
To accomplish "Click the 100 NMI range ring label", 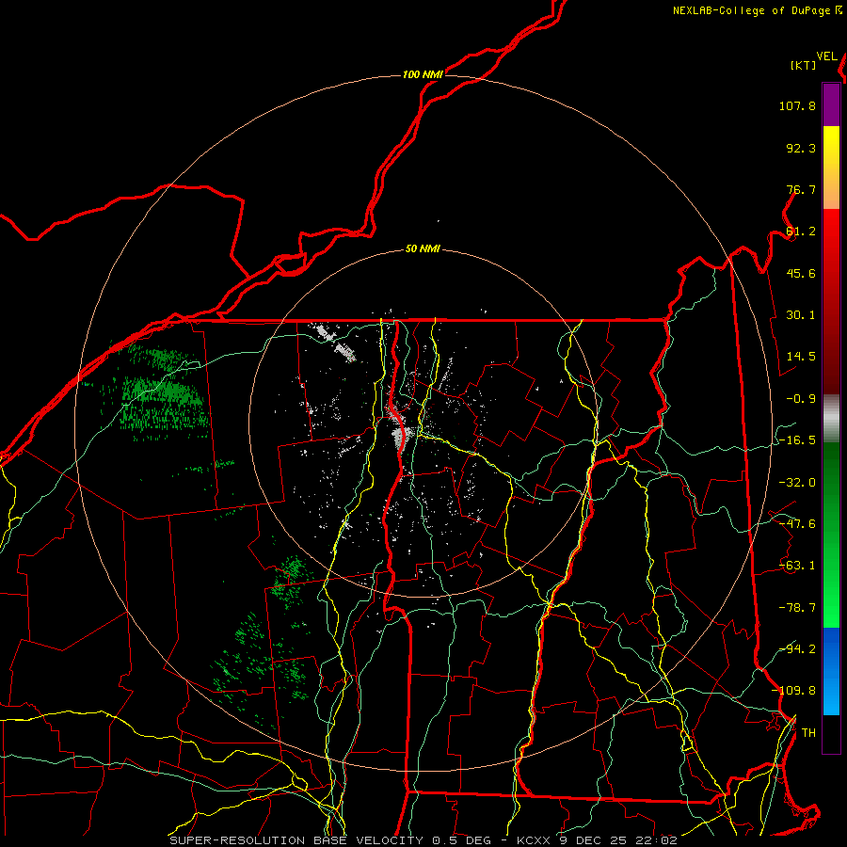I will [x=423, y=74].
